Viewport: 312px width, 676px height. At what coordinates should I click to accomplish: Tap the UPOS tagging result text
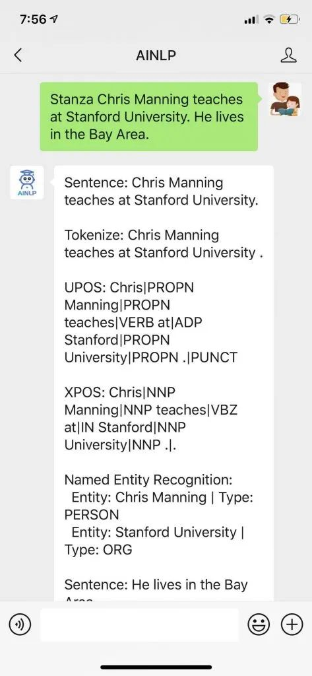click(x=151, y=322)
